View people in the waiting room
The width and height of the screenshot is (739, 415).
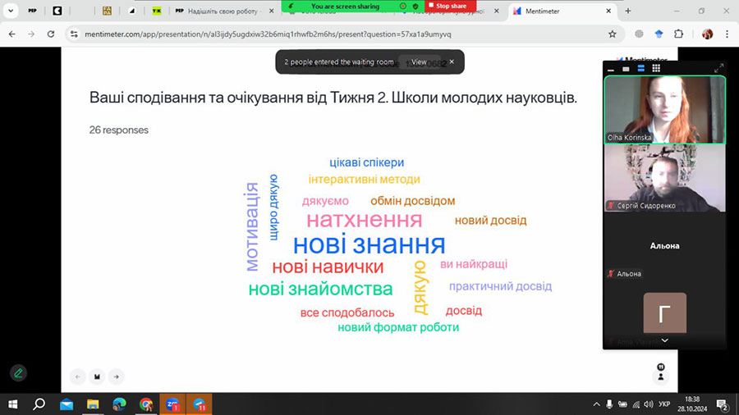pos(419,62)
